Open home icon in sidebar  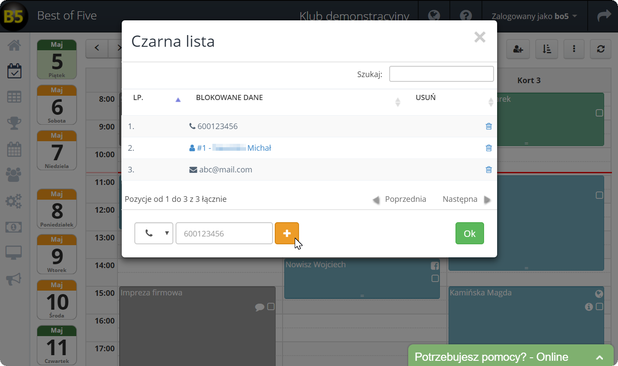(14, 45)
